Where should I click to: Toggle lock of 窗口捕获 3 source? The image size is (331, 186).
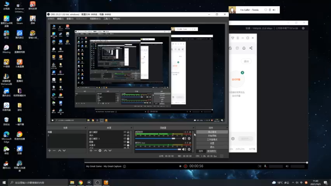(x=128, y=138)
